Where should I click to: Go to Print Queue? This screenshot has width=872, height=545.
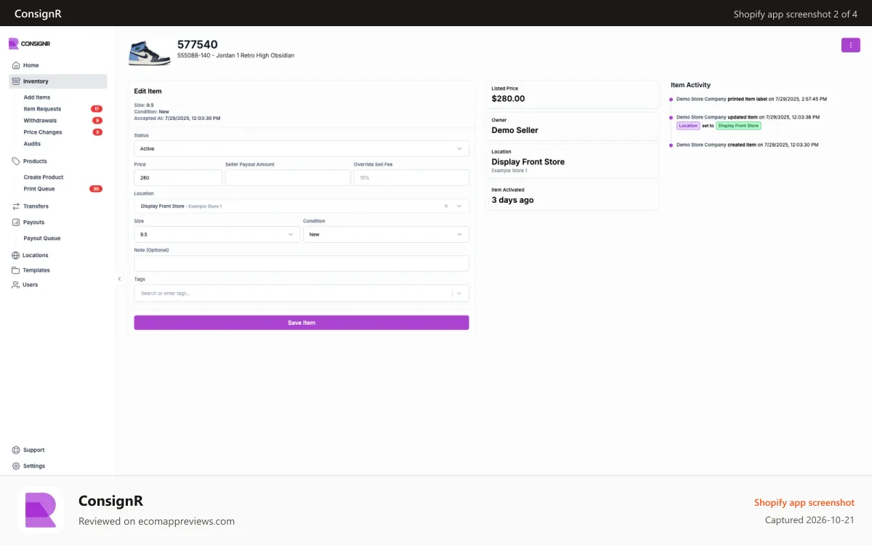coord(39,189)
